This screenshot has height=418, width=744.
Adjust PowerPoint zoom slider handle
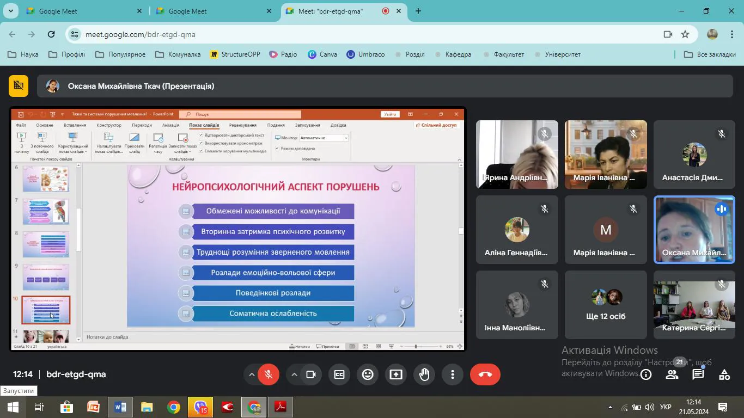(x=416, y=346)
